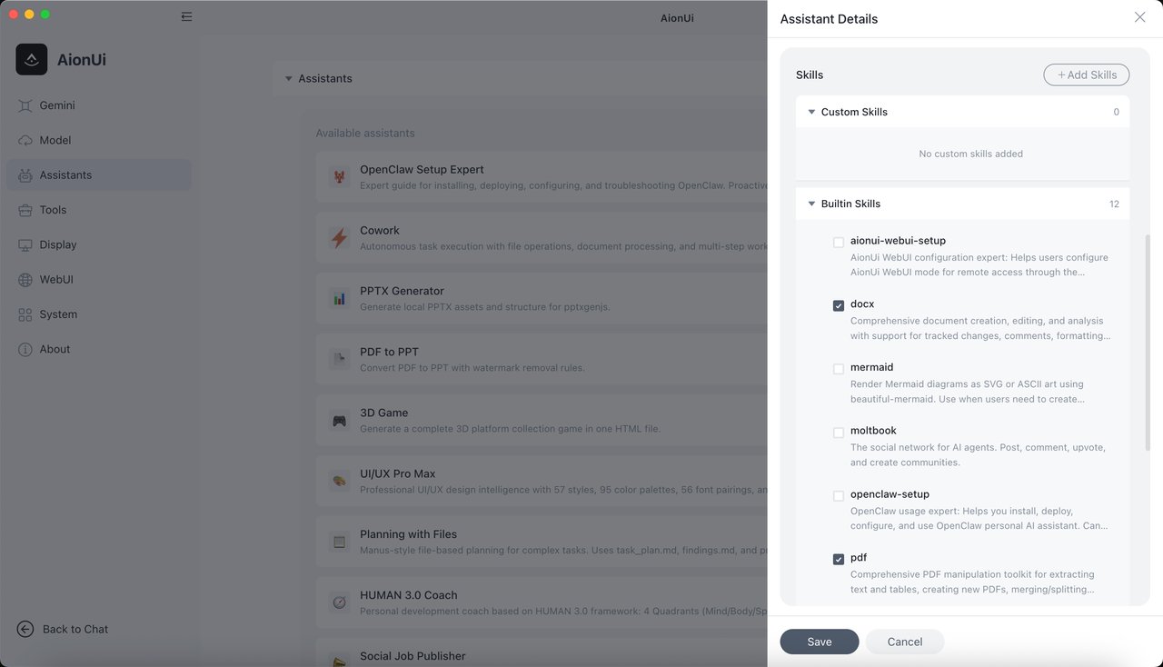Open the Model section from the sidebar
The height and width of the screenshot is (667, 1163).
tap(27, 140)
